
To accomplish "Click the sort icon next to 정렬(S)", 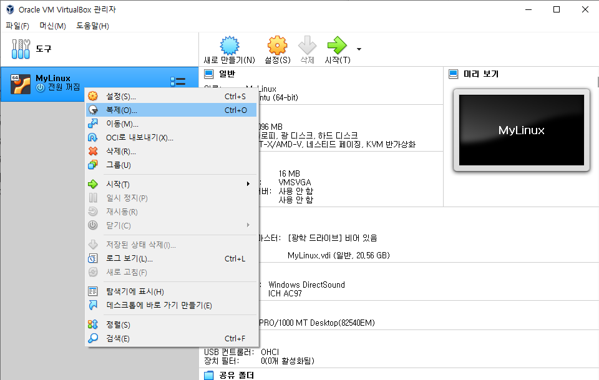I will [93, 324].
